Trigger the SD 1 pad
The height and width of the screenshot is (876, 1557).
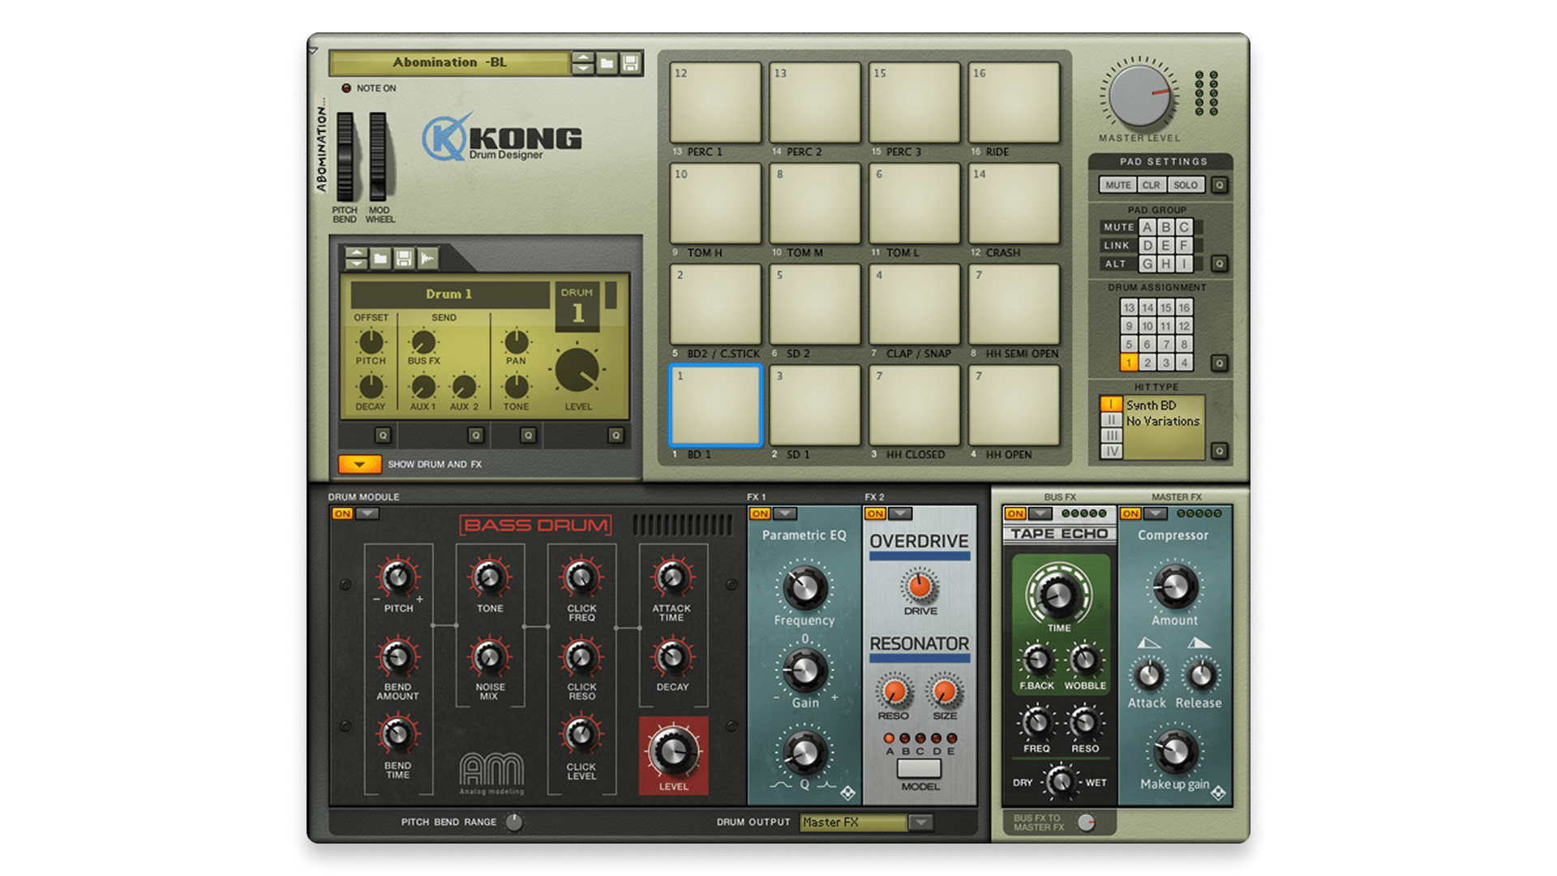[815, 406]
